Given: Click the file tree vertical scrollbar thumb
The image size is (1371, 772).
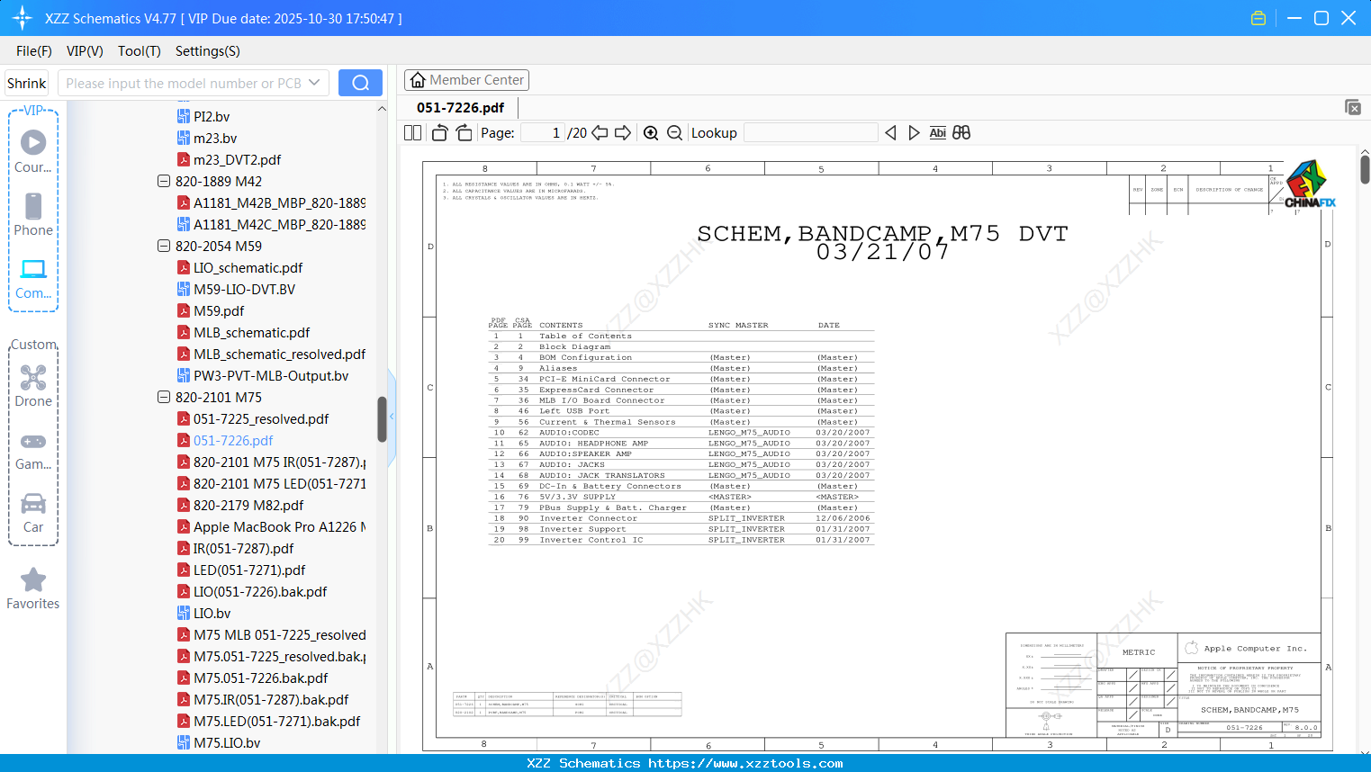Looking at the screenshot, I should tap(382, 419).
